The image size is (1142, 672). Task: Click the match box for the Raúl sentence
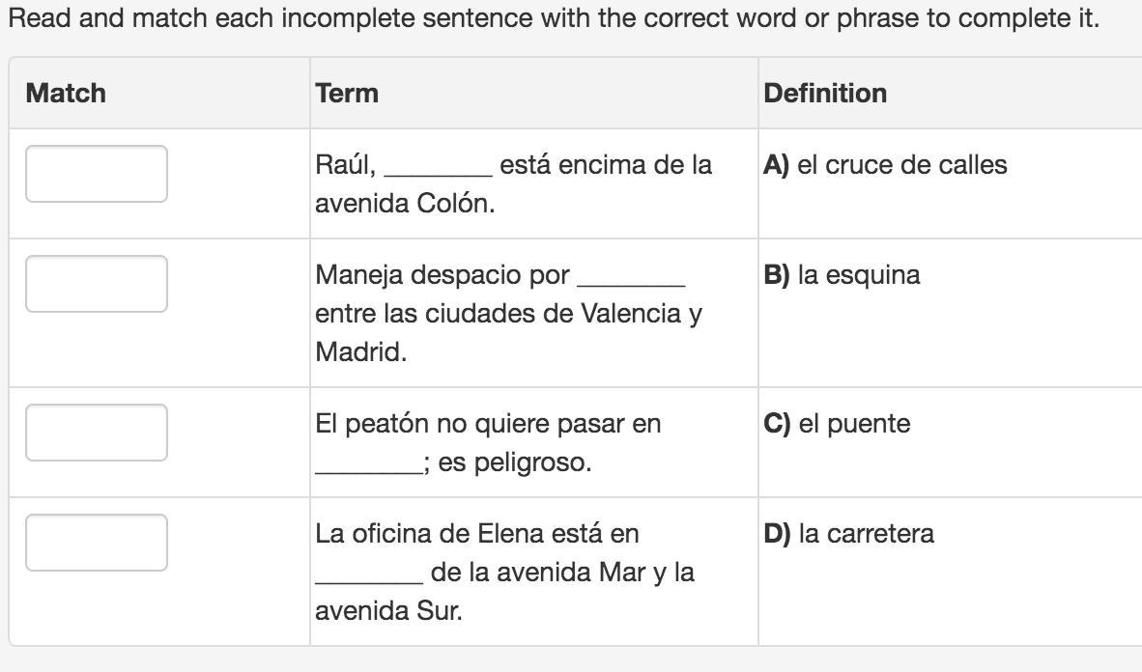click(96, 174)
